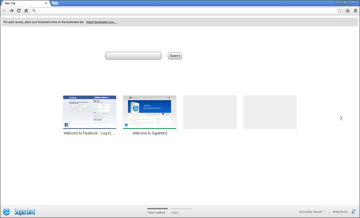Open the Superbird hamburger menu
360x218 pixels.
pyautogui.click(x=356, y=11)
